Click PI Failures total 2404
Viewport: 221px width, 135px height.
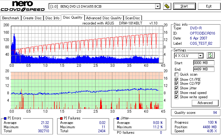point(102,131)
